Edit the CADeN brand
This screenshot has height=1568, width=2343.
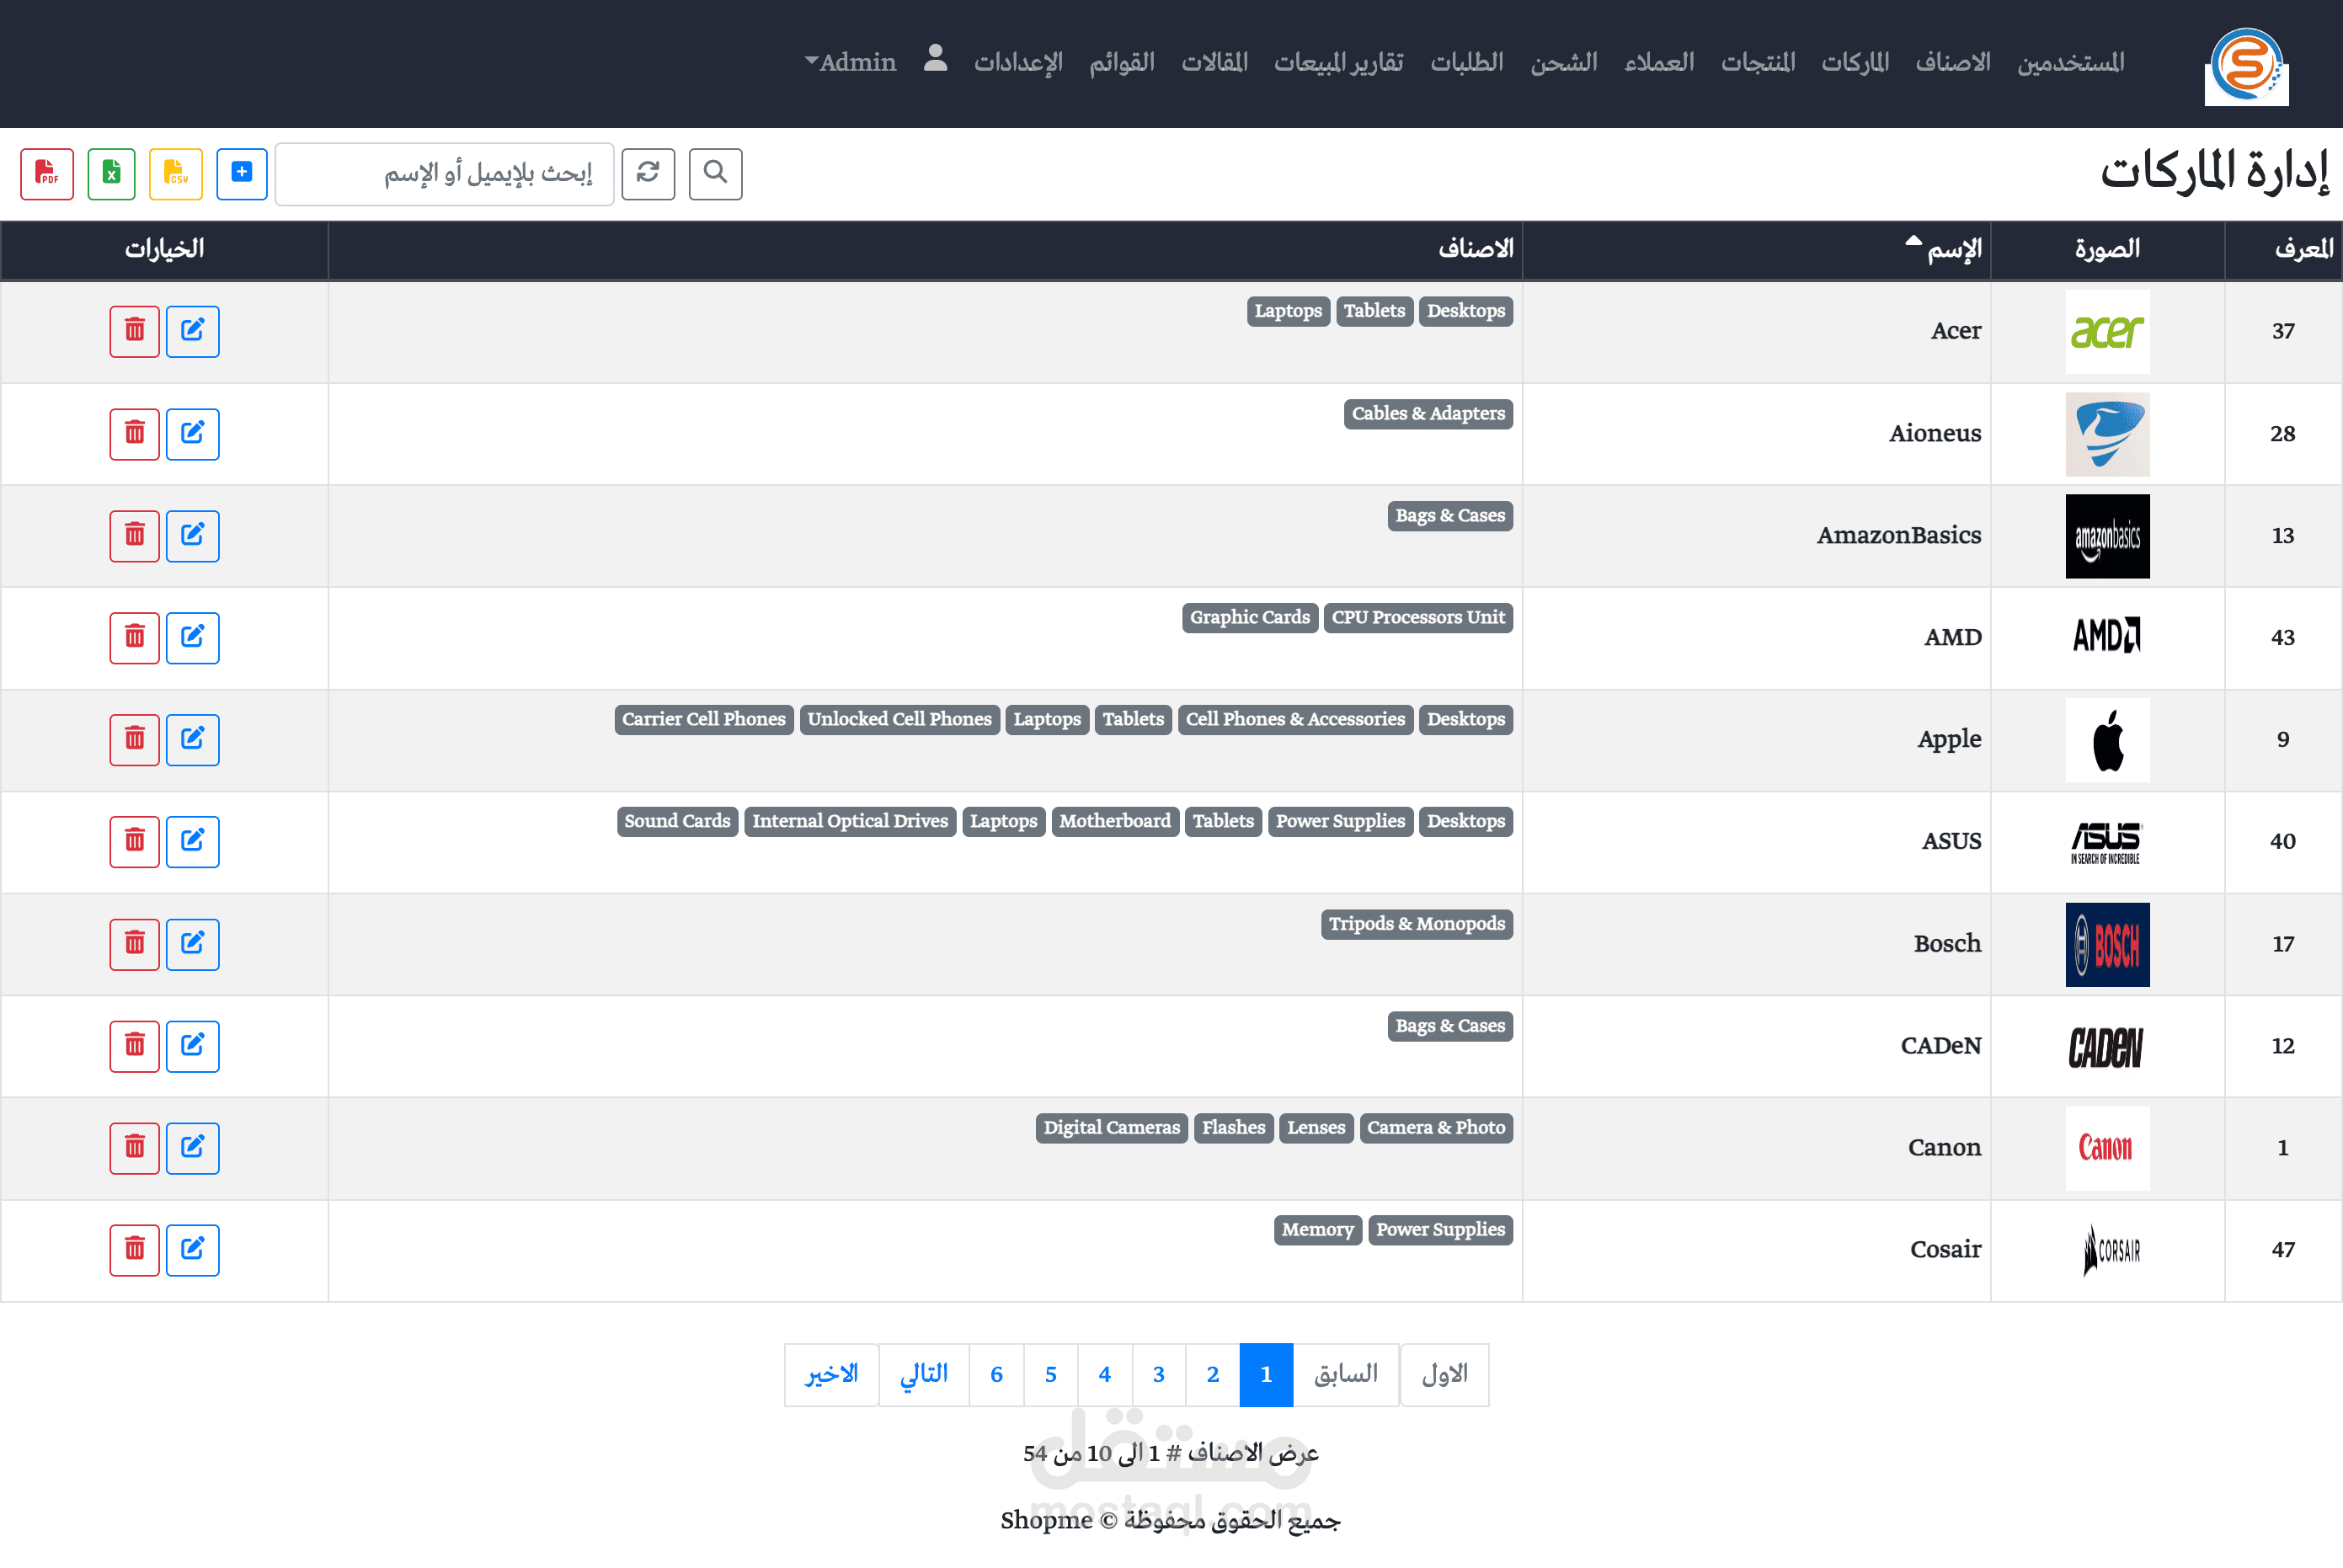[x=193, y=1046]
